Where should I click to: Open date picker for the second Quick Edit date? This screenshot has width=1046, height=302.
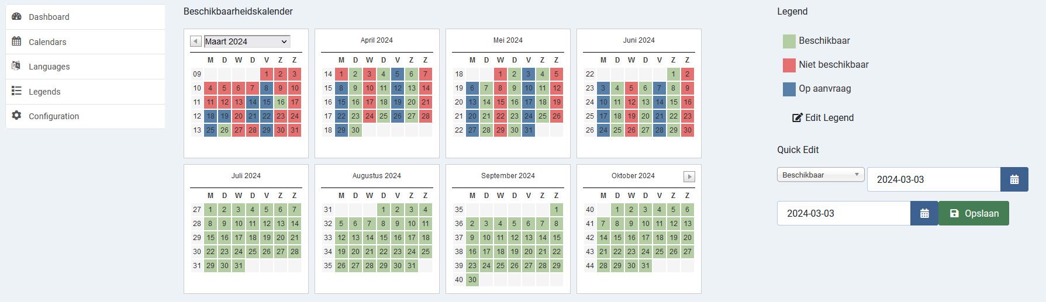click(924, 213)
